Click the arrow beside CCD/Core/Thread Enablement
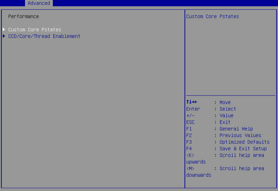This screenshot has width=278, height=191. point(4,36)
